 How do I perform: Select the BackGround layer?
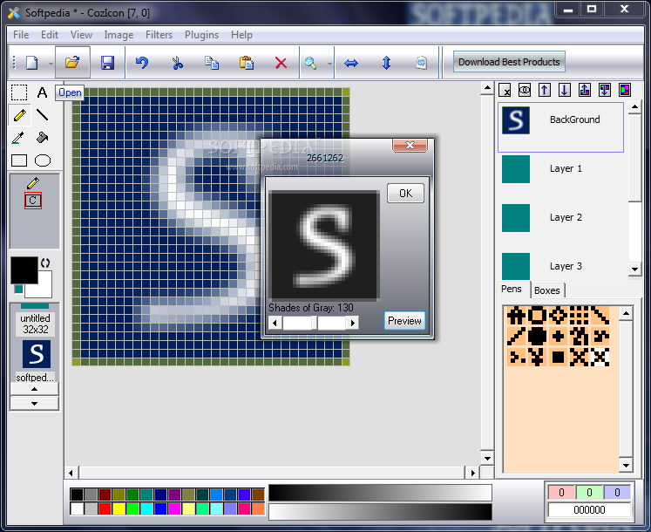tap(560, 127)
